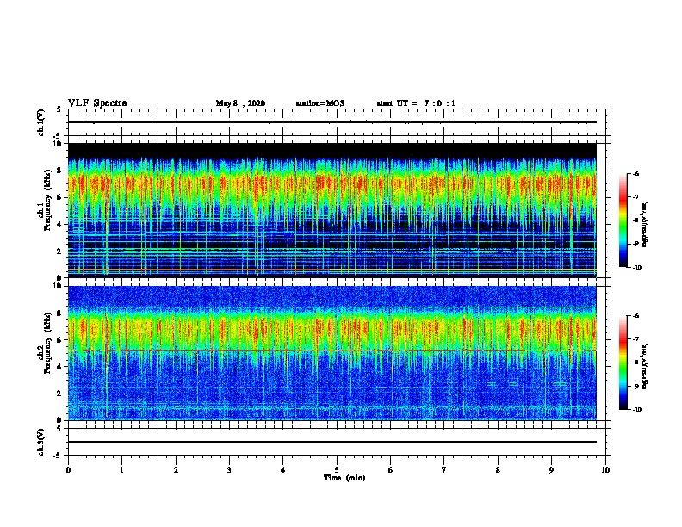Select the 'May 8 , 2020' date label
The image size is (682, 527).
coord(240,103)
